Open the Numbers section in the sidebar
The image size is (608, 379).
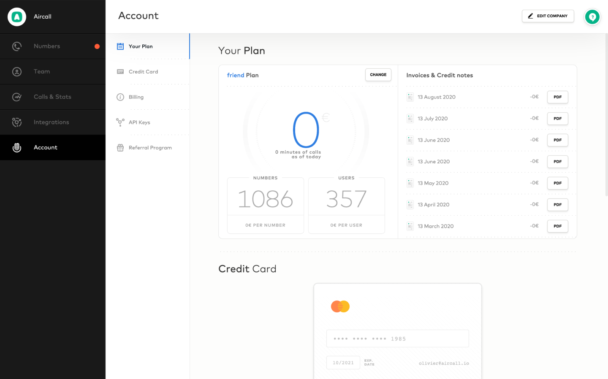(46, 46)
